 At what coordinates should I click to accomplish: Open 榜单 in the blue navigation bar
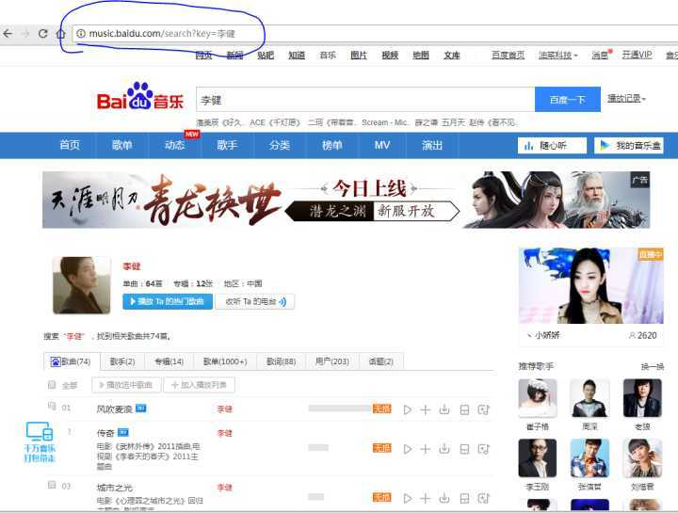point(331,145)
